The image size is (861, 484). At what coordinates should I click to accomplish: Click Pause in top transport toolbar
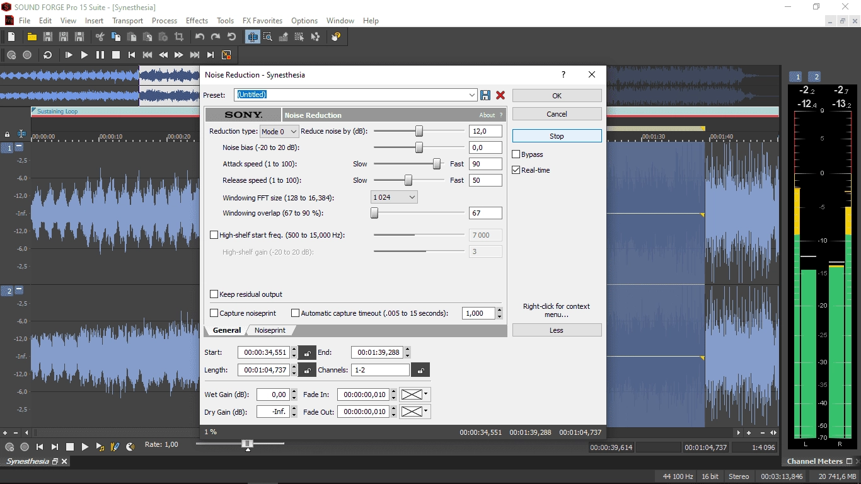click(x=100, y=55)
